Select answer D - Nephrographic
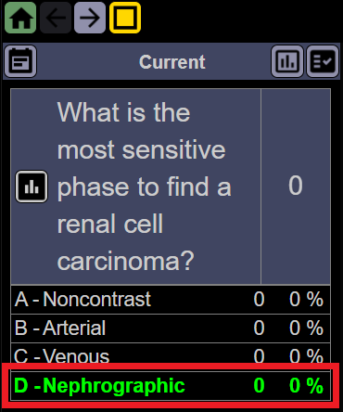The width and height of the screenshot is (343, 412). tap(171, 386)
